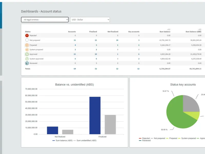Screen dimensions: 205x154
Task: Open Prepared accounts count 4
Action: click(x=75, y=45)
